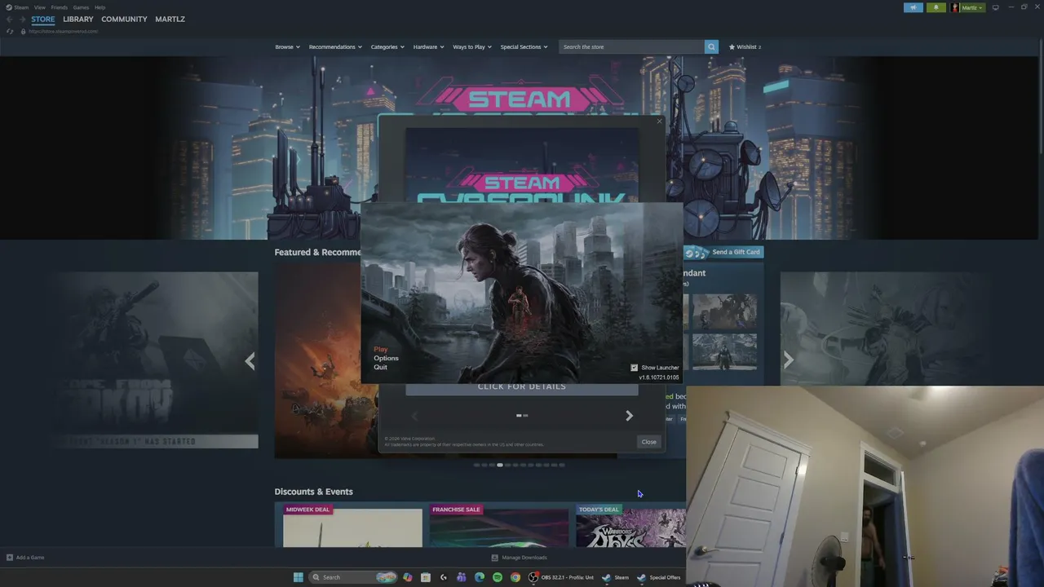Open Microsoft Teams from the taskbar
The height and width of the screenshot is (587, 1044).
(462, 577)
